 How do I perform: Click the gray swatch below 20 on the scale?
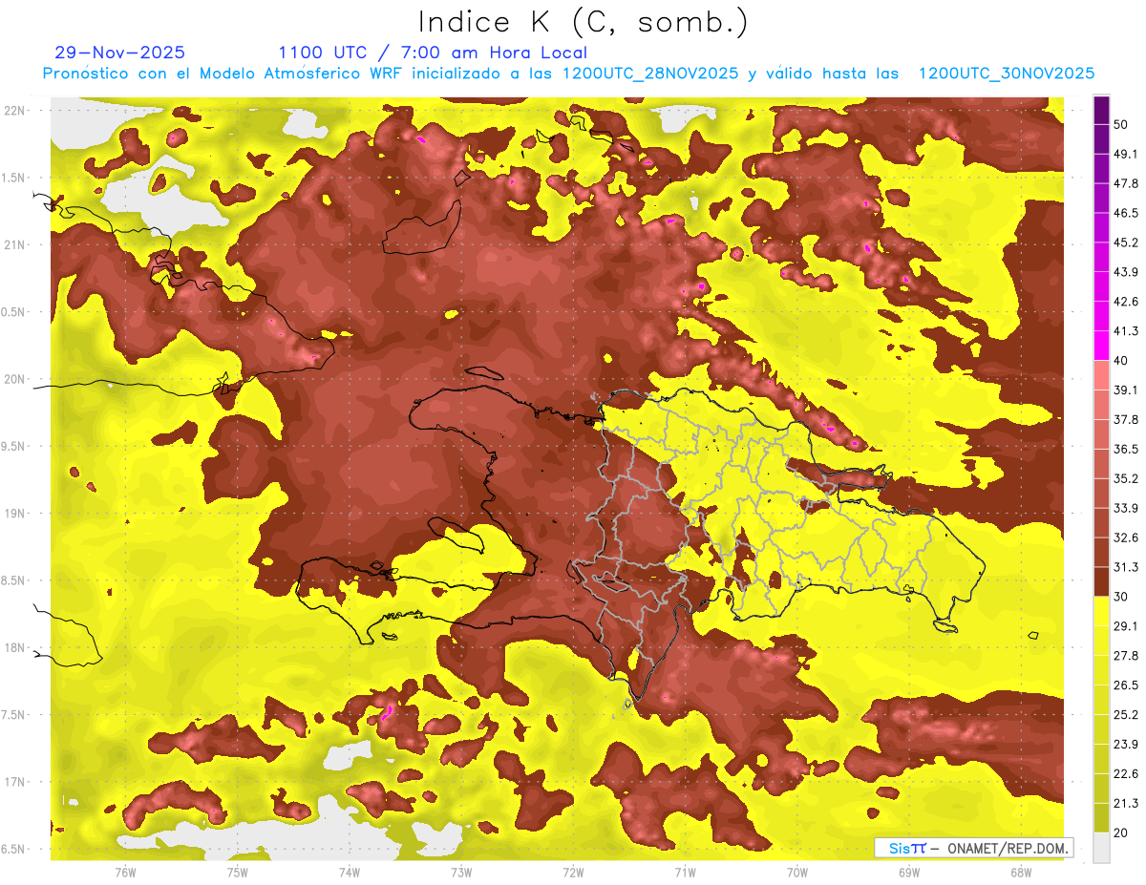pos(1101,848)
